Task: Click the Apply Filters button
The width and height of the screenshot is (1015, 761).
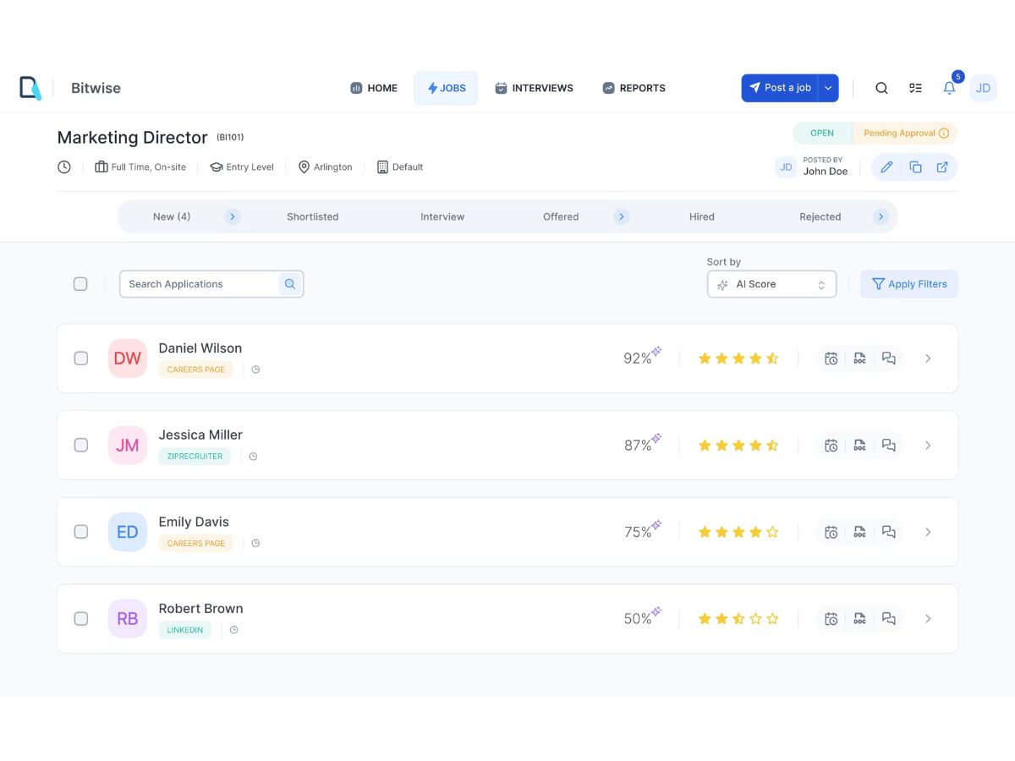Action: (909, 284)
